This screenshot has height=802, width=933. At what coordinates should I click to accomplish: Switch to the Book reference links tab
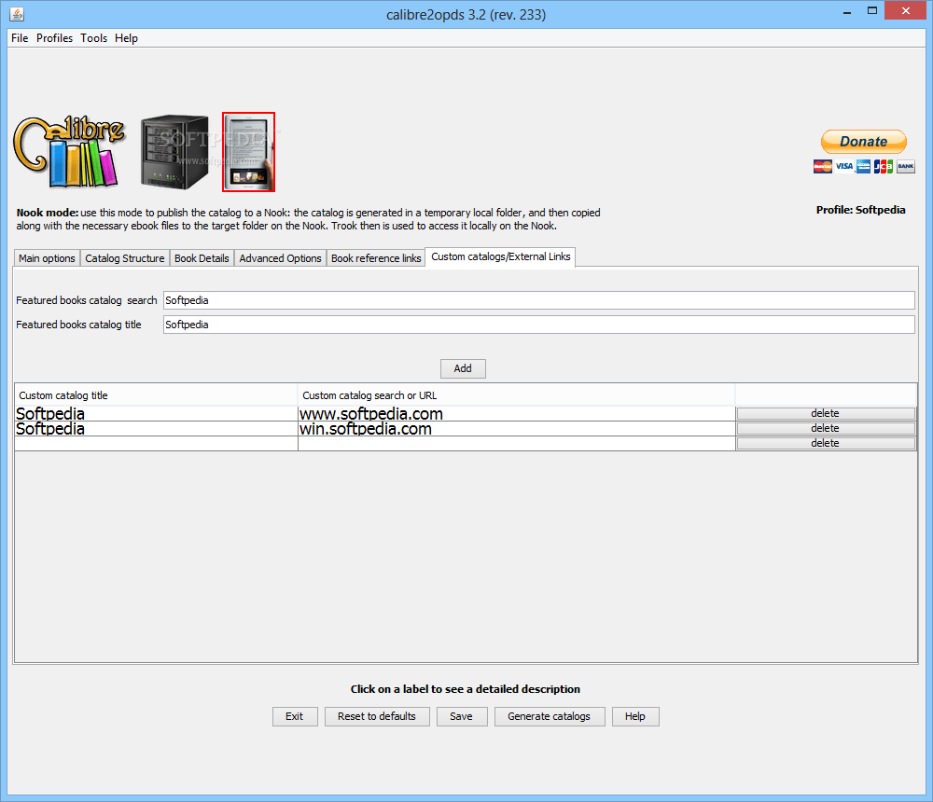point(376,258)
